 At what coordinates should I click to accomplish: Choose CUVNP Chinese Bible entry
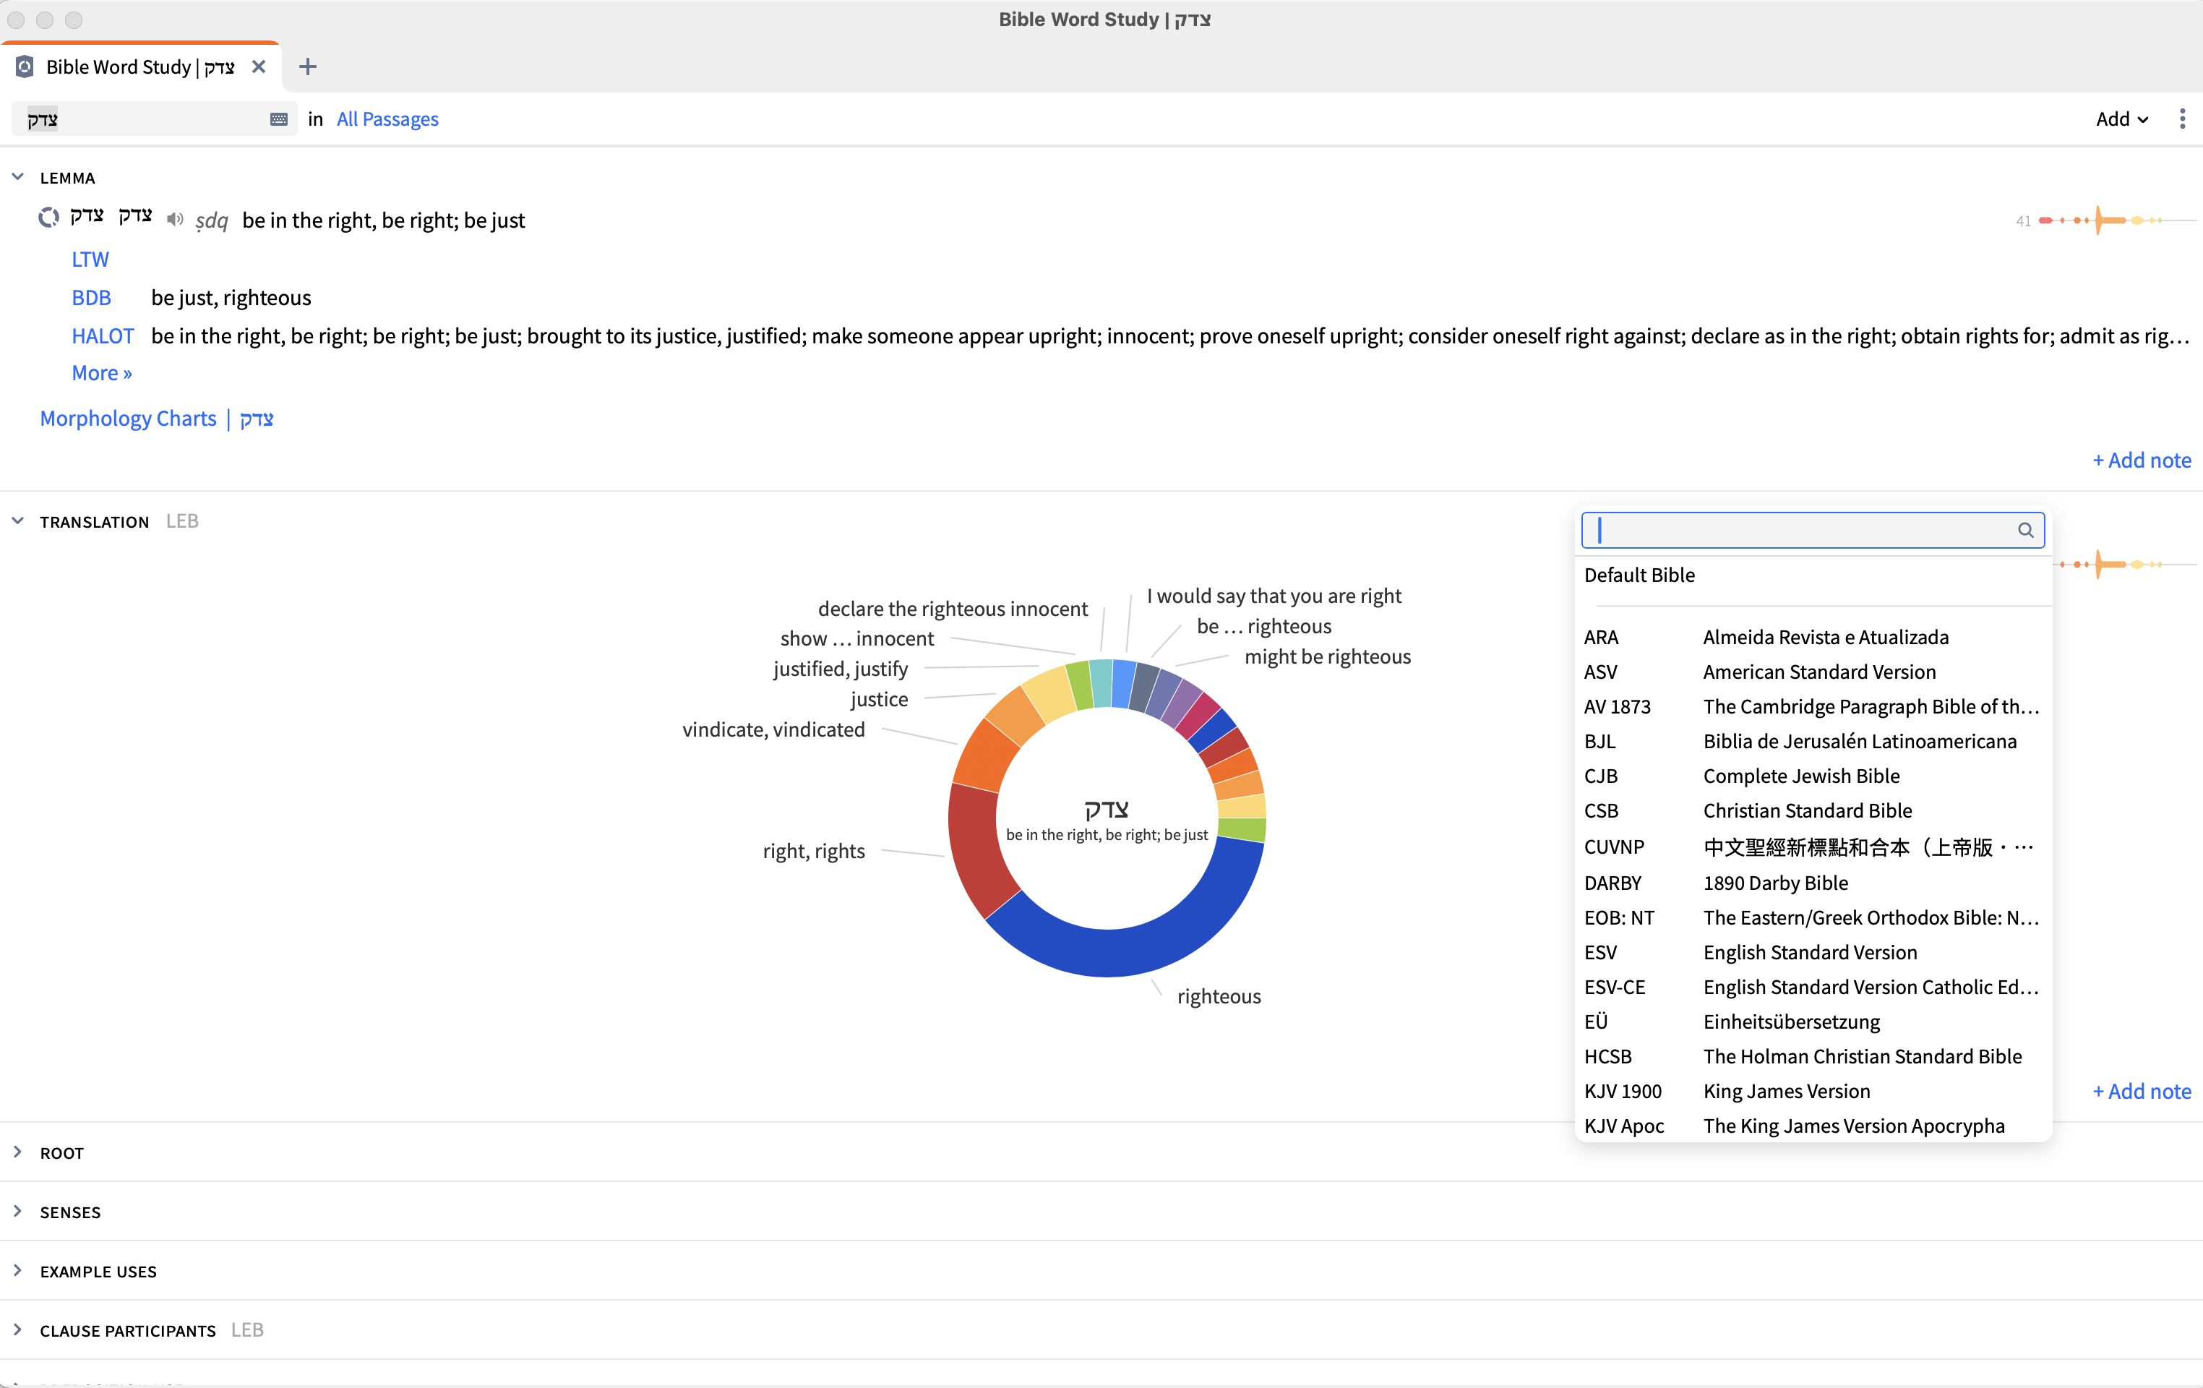1813,847
